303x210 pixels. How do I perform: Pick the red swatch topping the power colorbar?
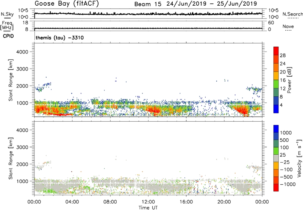[x=276, y=51]
